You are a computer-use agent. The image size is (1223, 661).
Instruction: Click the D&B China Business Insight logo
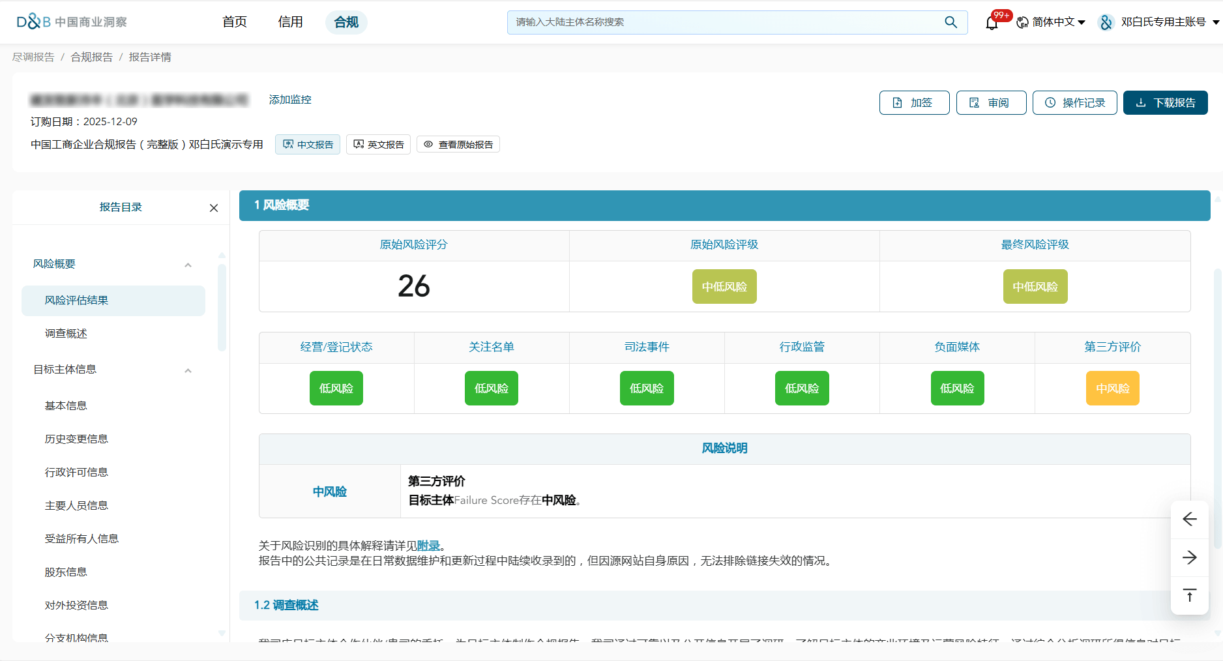(x=72, y=22)
